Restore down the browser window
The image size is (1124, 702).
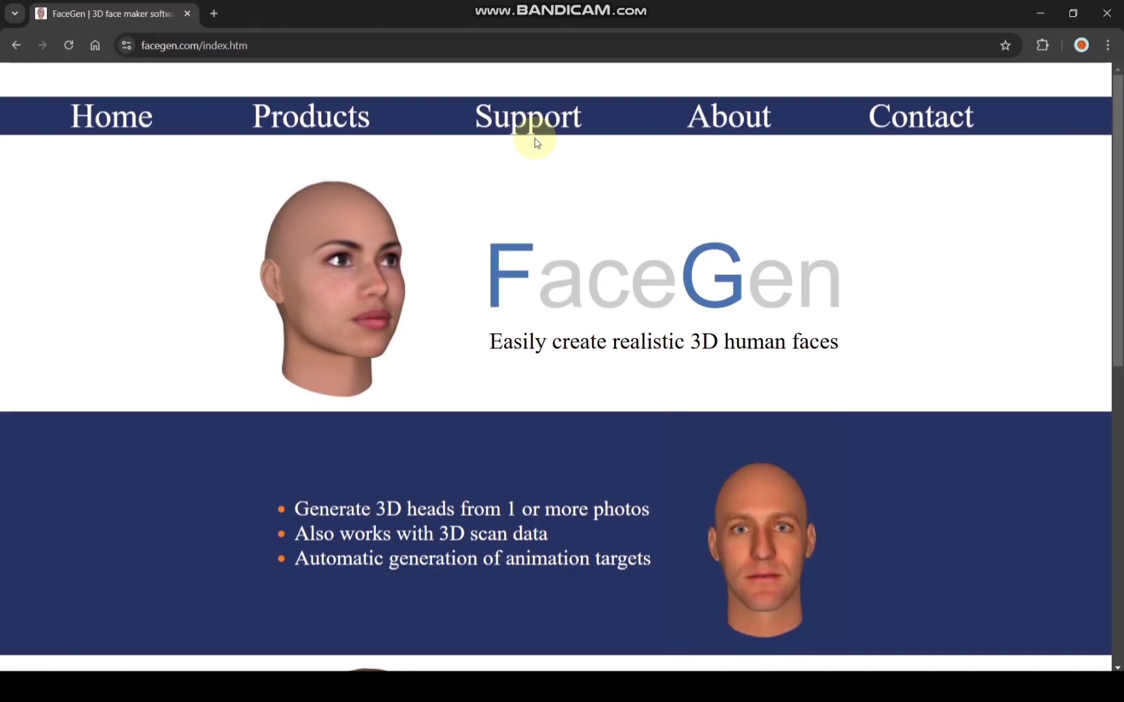(1073, 13)
